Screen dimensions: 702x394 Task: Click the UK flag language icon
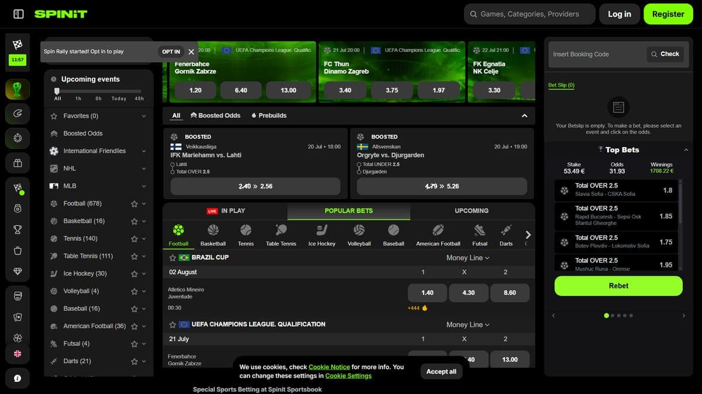tap(18, 353)
